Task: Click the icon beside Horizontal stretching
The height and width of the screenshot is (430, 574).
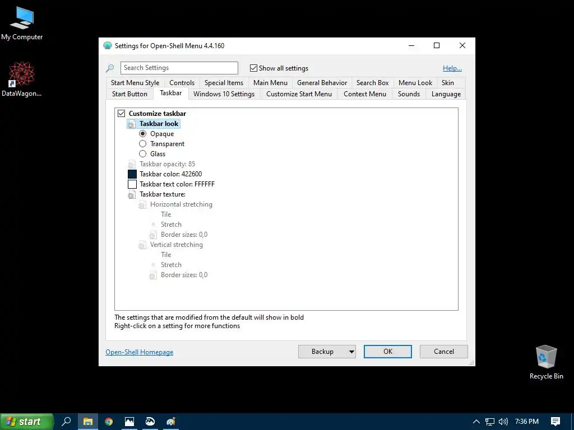Action: click(x=142, y=205)
